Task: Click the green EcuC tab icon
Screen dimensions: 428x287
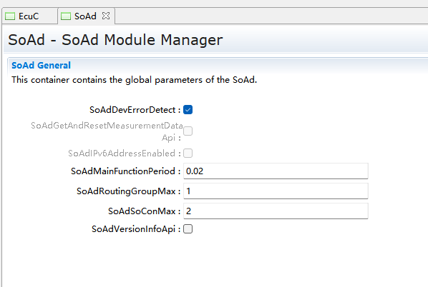Action: pyautogui.click(x=10, y=16)
